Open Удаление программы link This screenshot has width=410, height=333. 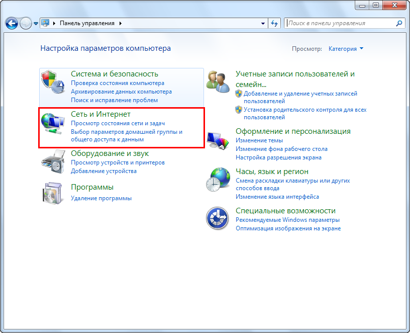(x=101, y=198)
